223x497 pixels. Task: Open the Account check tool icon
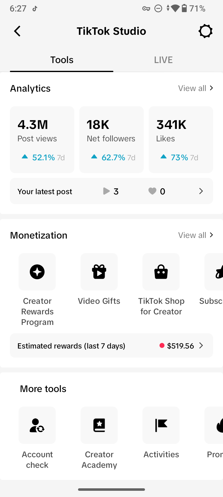[37, 425]
